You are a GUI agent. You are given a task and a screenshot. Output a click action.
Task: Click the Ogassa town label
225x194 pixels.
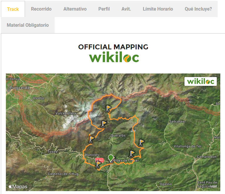166,184
